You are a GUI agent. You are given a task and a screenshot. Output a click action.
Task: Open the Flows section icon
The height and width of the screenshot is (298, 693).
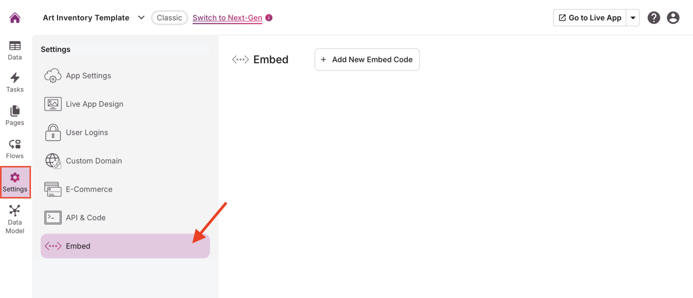(14, 148)
